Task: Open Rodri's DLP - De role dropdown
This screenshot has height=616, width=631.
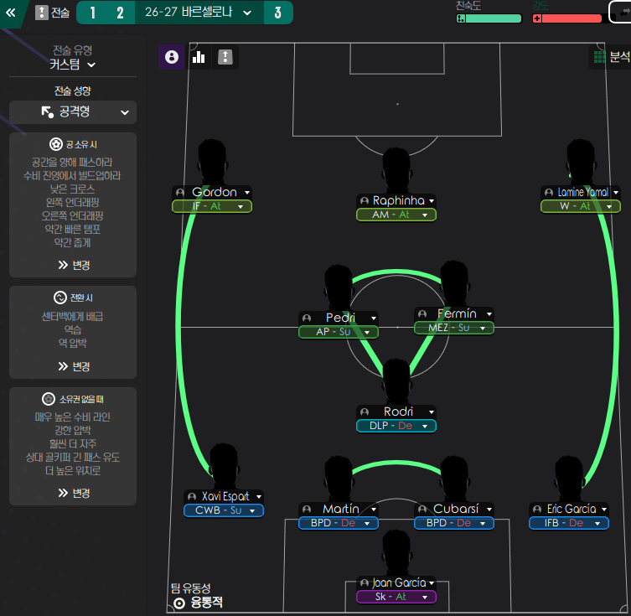Action: (396, 425)
